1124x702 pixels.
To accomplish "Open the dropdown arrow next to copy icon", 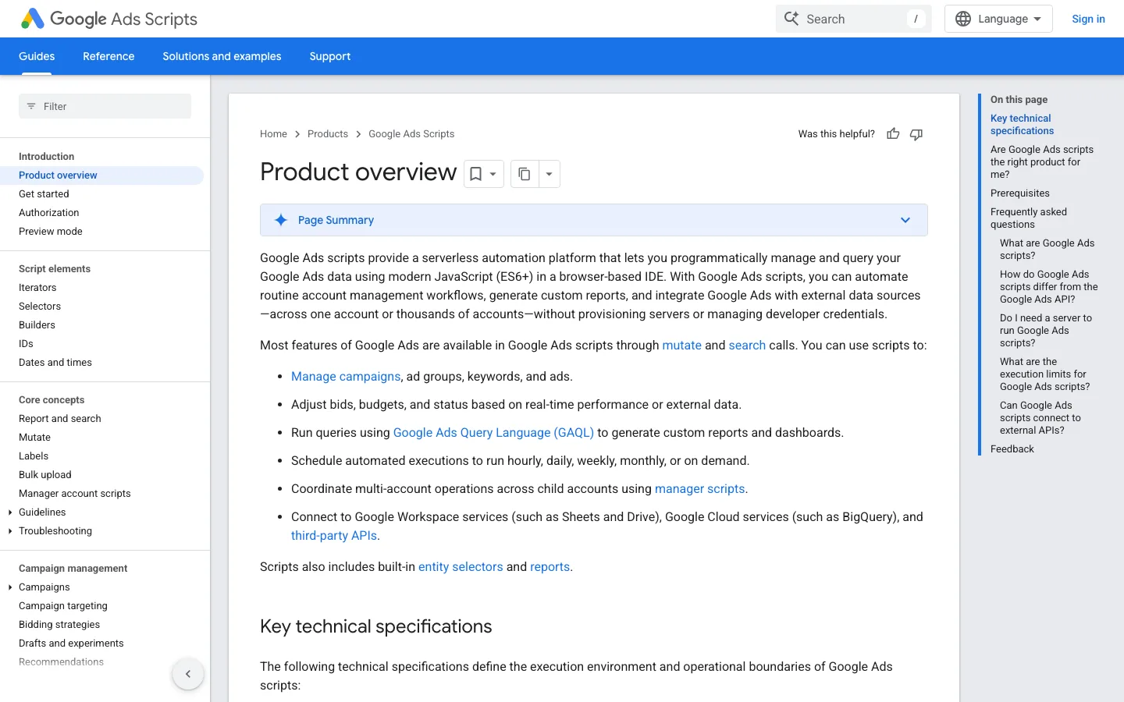I will click(549, 174).
